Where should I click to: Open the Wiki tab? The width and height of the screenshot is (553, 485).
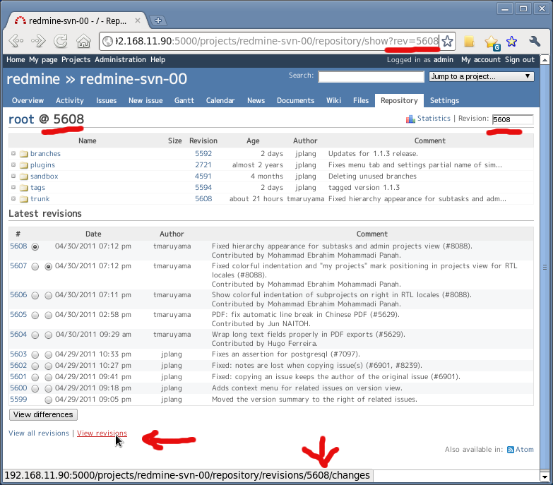tap(333, 100)
